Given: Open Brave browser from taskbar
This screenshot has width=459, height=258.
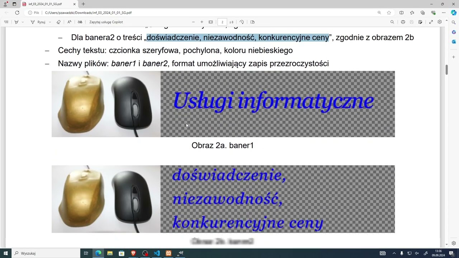Looking at the screenshot, I should coord(133,253).
